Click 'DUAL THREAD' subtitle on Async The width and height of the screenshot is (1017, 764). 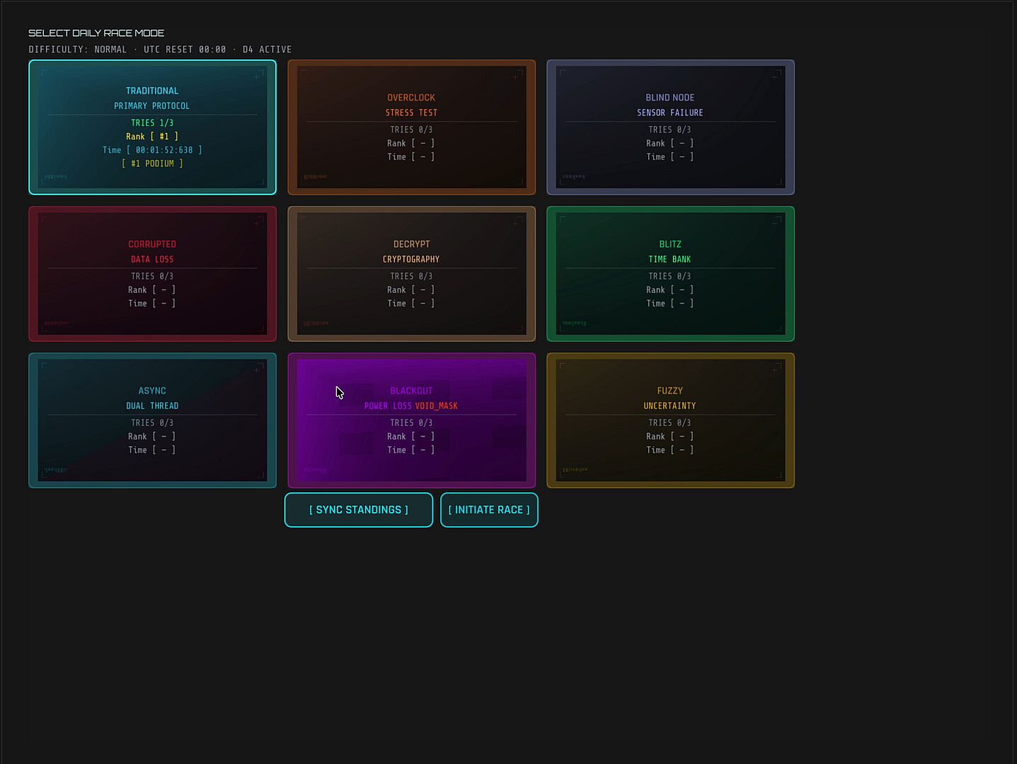click(152, 406)
